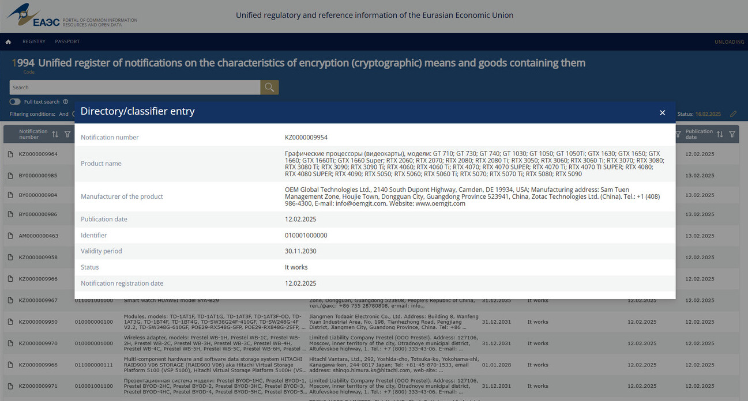This screenshot has width=748, height=401.
Task: Open document icon for KZ0000009964
Action: point(10,154)
